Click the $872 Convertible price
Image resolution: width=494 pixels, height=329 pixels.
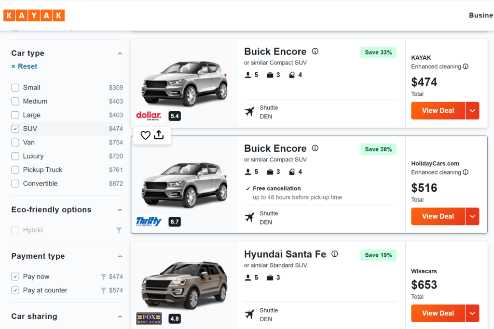coord(116,184)
